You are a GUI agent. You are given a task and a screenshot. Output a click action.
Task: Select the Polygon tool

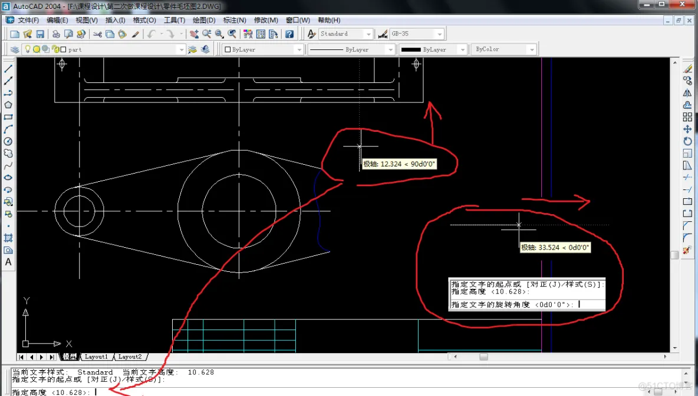(8, 105)
